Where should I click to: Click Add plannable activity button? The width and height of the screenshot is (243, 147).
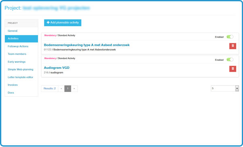click(63, 23)
